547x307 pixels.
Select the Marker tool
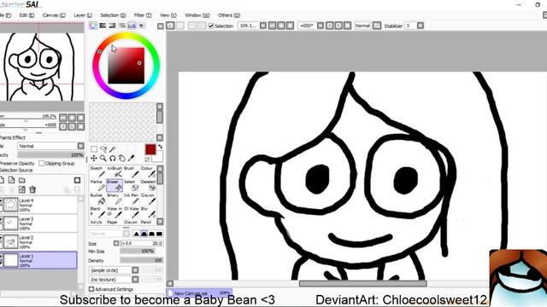pyautogui.click(x=97, y=185)
